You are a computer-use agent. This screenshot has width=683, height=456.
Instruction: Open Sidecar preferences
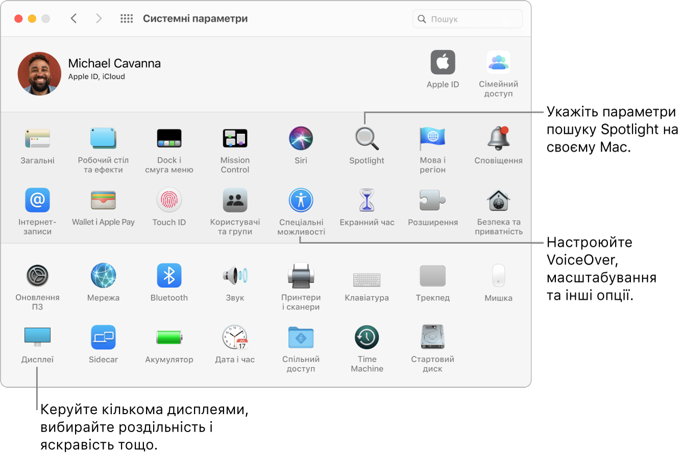pos(103,338)
